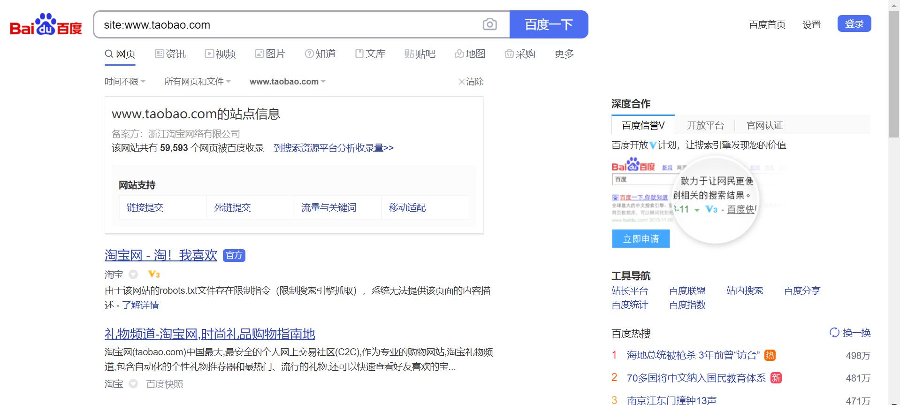Open 百度联盟 tool link
This screenshot has height=405, width=900.
(687, 290)
